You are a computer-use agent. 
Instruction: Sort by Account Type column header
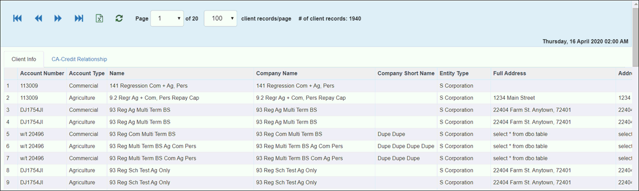(x=87, y=73)
